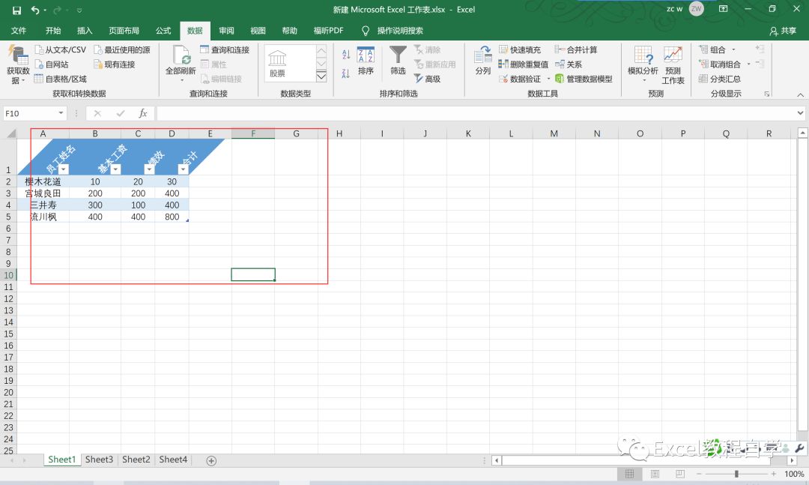This screenshot has height=485, width=809.
Task: Click the Share (共享) button
Action: click(783, 31)
